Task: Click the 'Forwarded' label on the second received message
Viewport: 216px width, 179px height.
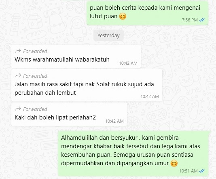Action: tap(35, 76)
